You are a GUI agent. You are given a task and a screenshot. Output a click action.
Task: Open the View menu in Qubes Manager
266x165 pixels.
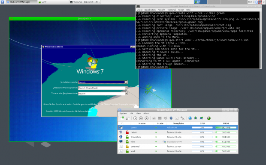pyautogui.click(x=138, y=113)
